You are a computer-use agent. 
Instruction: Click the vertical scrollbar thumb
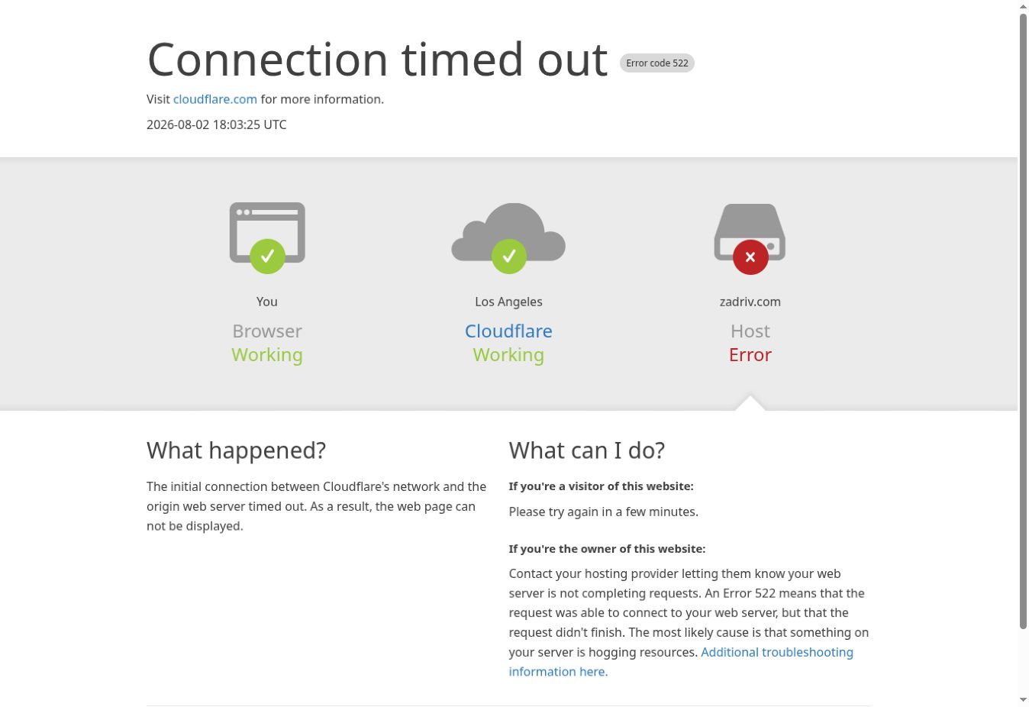(x=1023, y=321)
